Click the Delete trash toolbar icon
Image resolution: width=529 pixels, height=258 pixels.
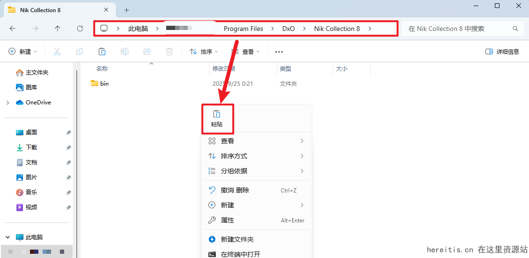click(169, 52)
